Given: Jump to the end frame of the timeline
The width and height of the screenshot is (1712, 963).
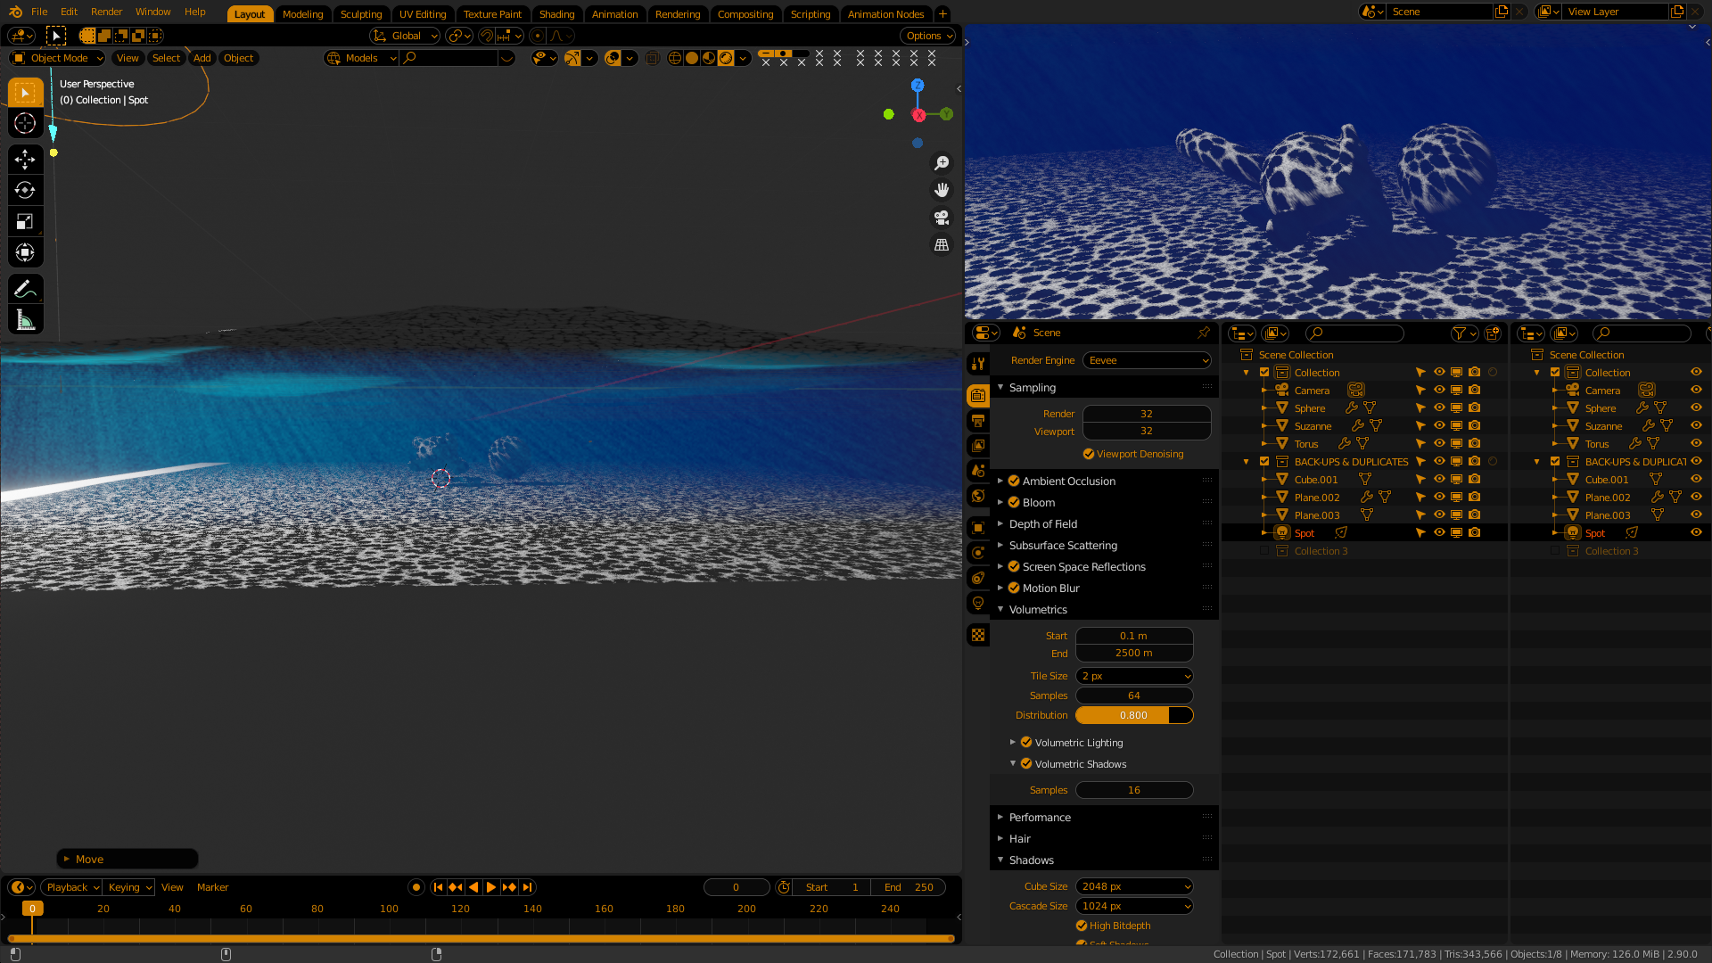Looking at the screenshot, I should coord(527,887).
